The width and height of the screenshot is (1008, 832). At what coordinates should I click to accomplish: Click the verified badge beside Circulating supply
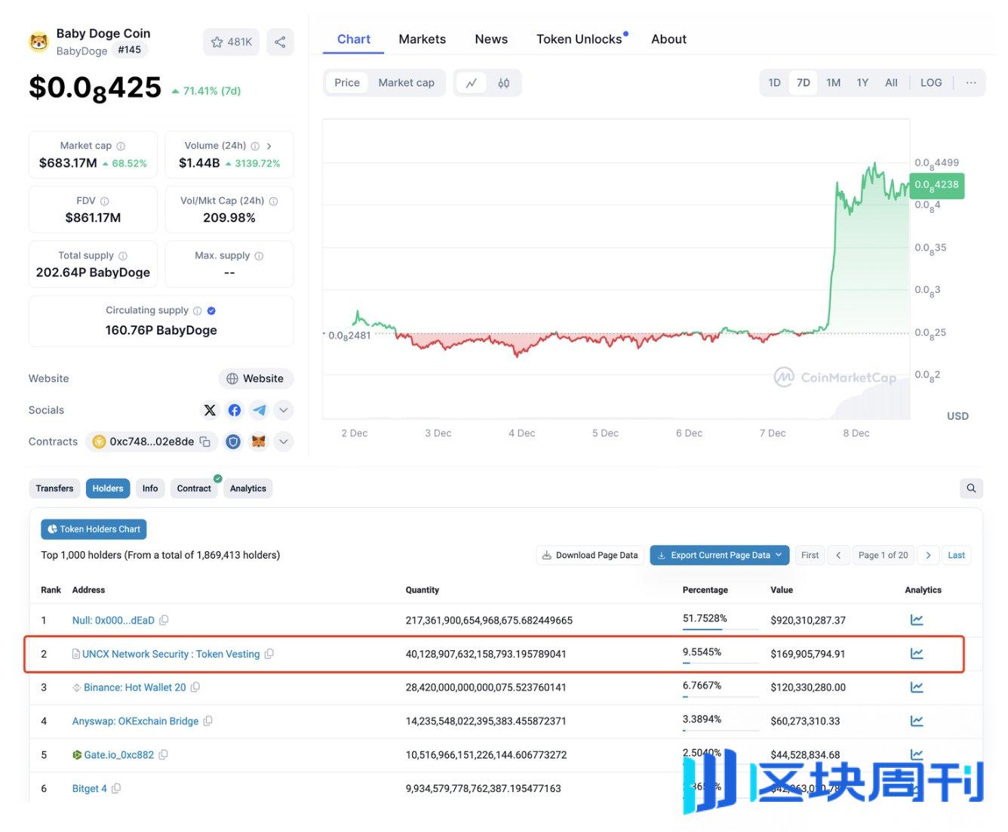coord(211,311)
